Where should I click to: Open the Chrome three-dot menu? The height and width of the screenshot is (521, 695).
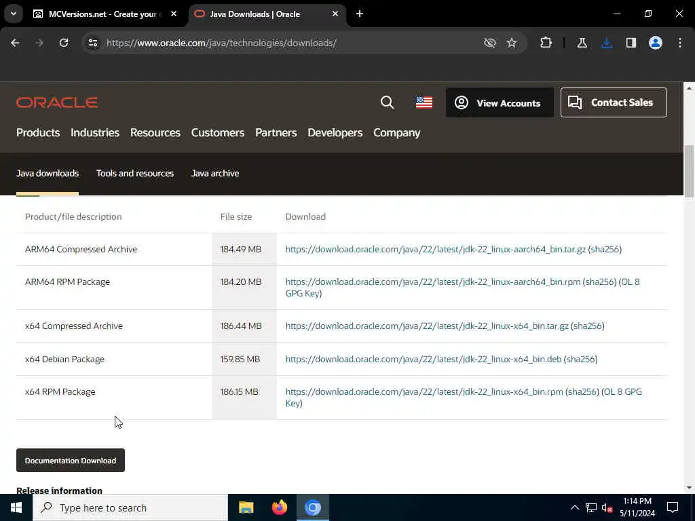point(680,43)
